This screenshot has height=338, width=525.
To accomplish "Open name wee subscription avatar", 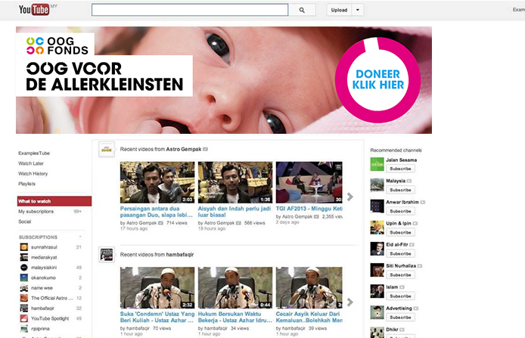I will (23, 288).
